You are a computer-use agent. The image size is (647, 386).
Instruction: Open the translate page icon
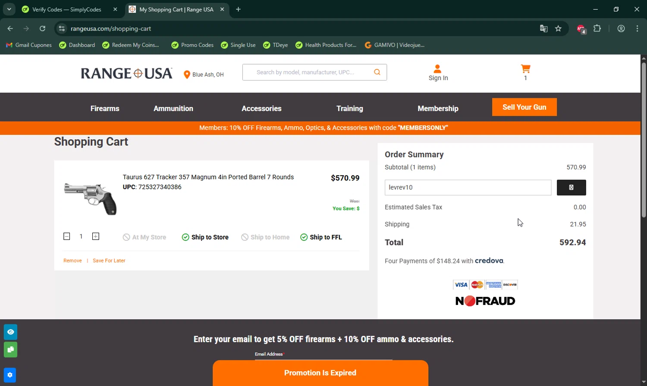[543, 28]
